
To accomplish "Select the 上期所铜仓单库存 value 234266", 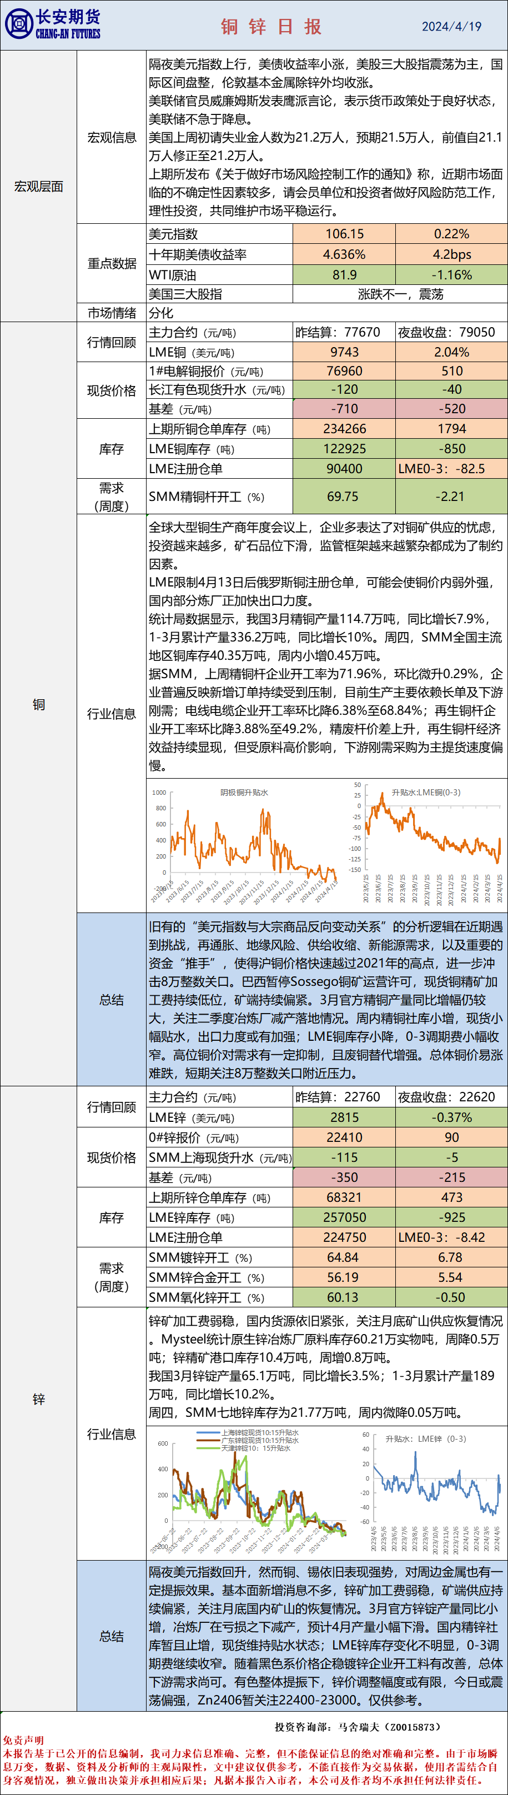I will click(x=344, y=429).
